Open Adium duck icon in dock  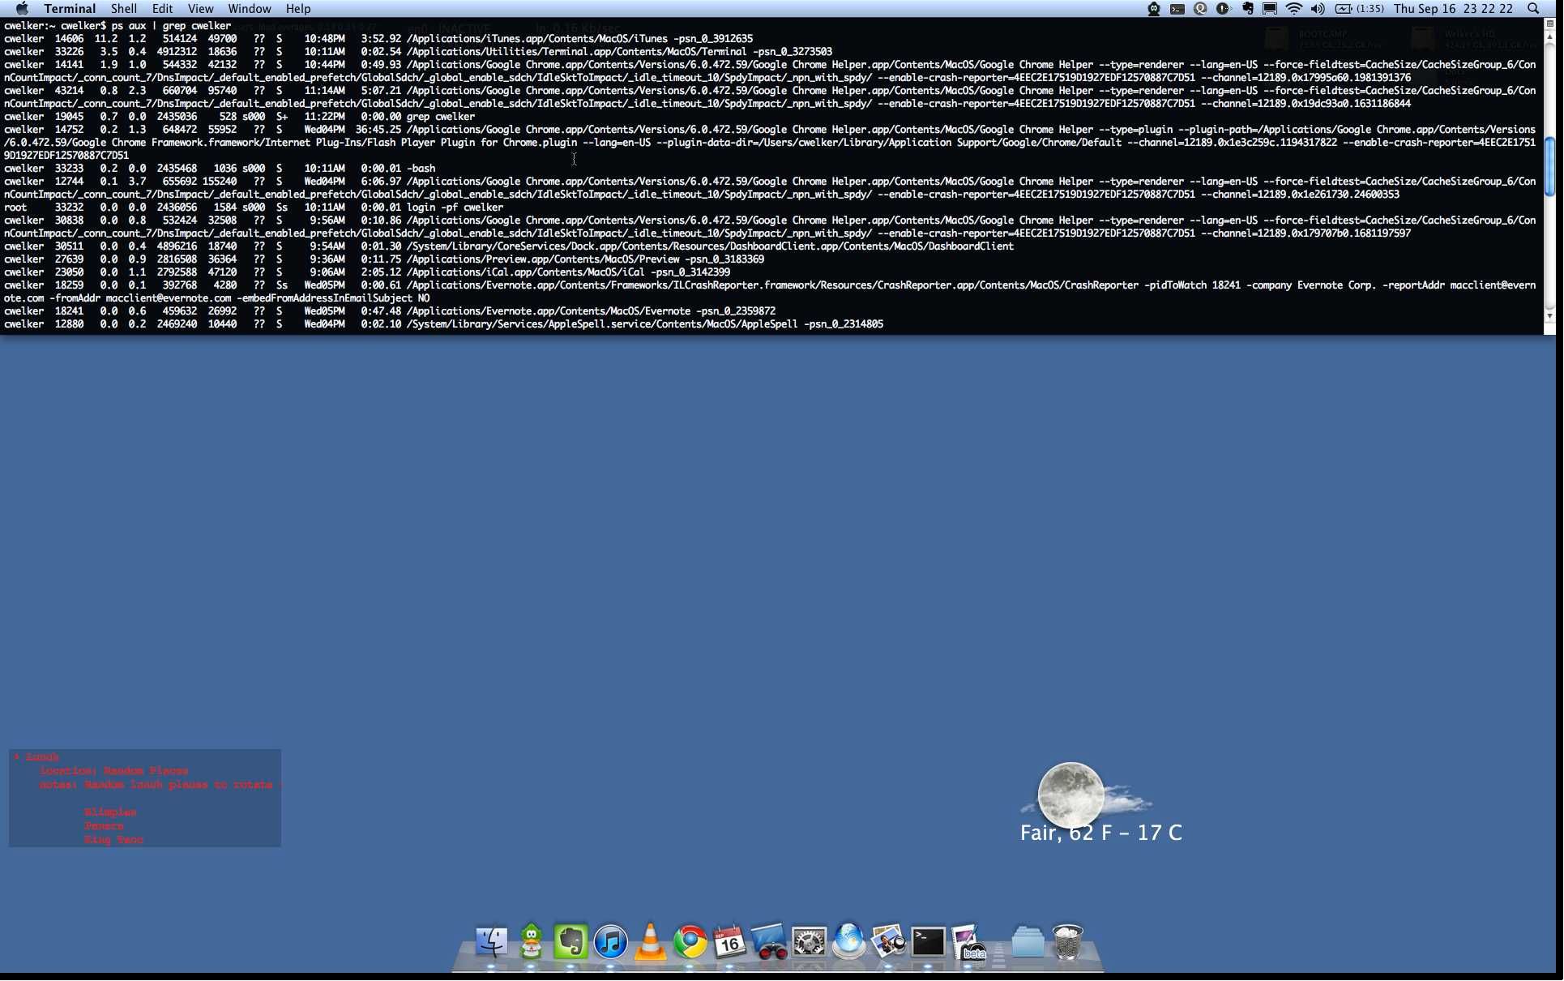pos(531,942)
